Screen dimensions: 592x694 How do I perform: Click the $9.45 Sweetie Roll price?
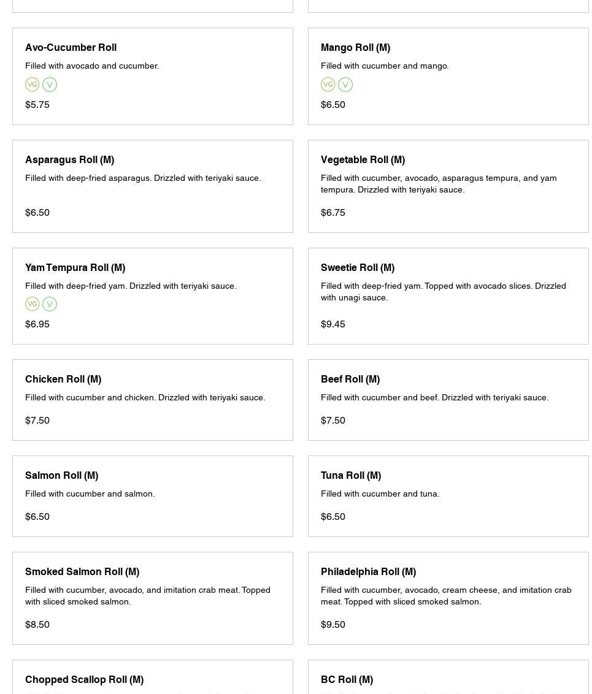click(333, 324)
